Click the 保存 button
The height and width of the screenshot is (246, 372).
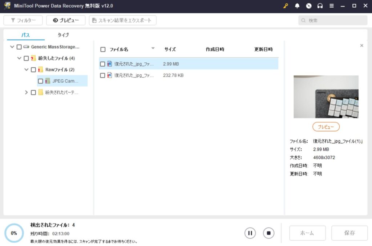tap(349, 233)
